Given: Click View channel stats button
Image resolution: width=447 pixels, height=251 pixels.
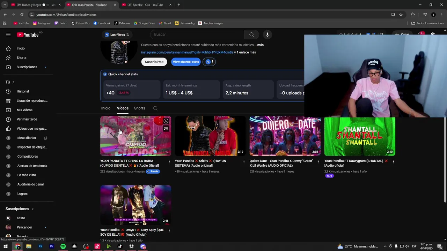Looking at the screenshot, I should pos(186,62).
